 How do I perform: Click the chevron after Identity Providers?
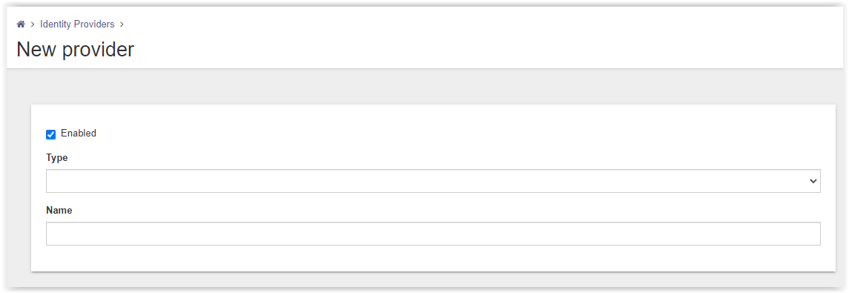click(x=122, y=24)
